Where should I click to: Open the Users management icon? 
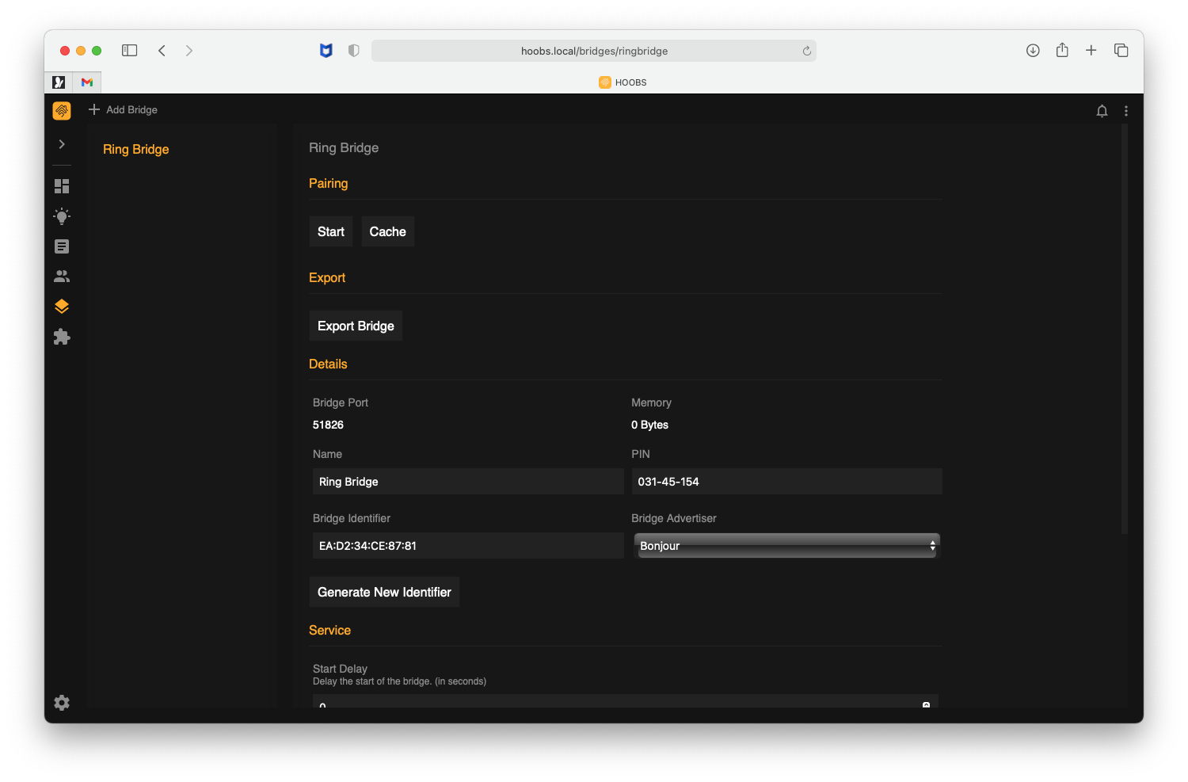[61, 276]
